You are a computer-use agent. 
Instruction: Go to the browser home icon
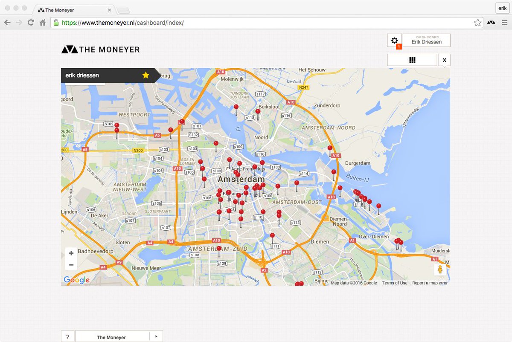click(x=43, y=23)
